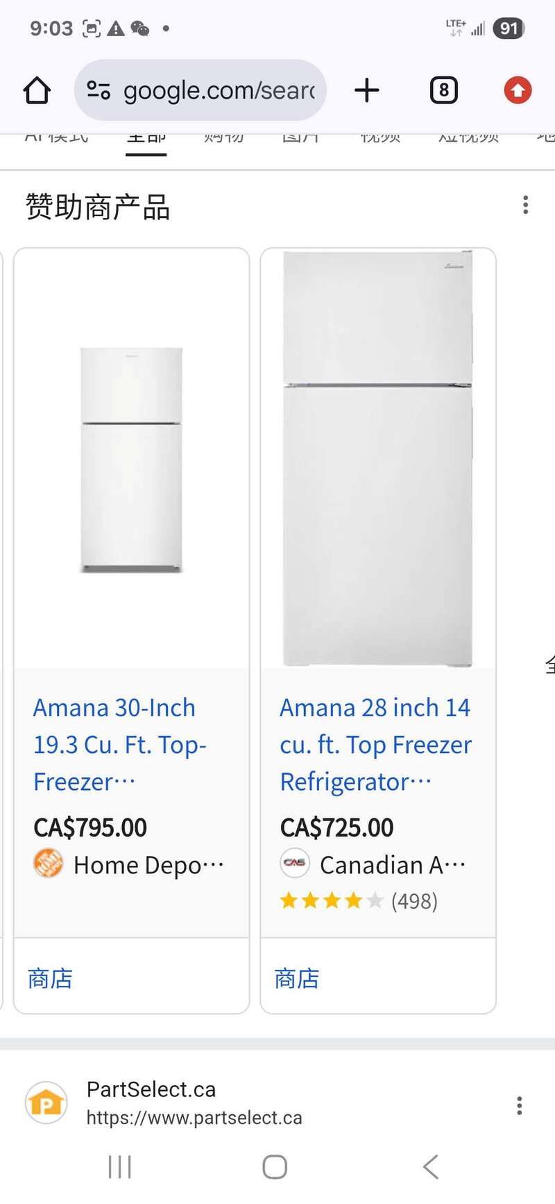Open the Amana 28 inch 14 cu. ft. listing
Viewport: 555px width, 1204px height.
375,744
